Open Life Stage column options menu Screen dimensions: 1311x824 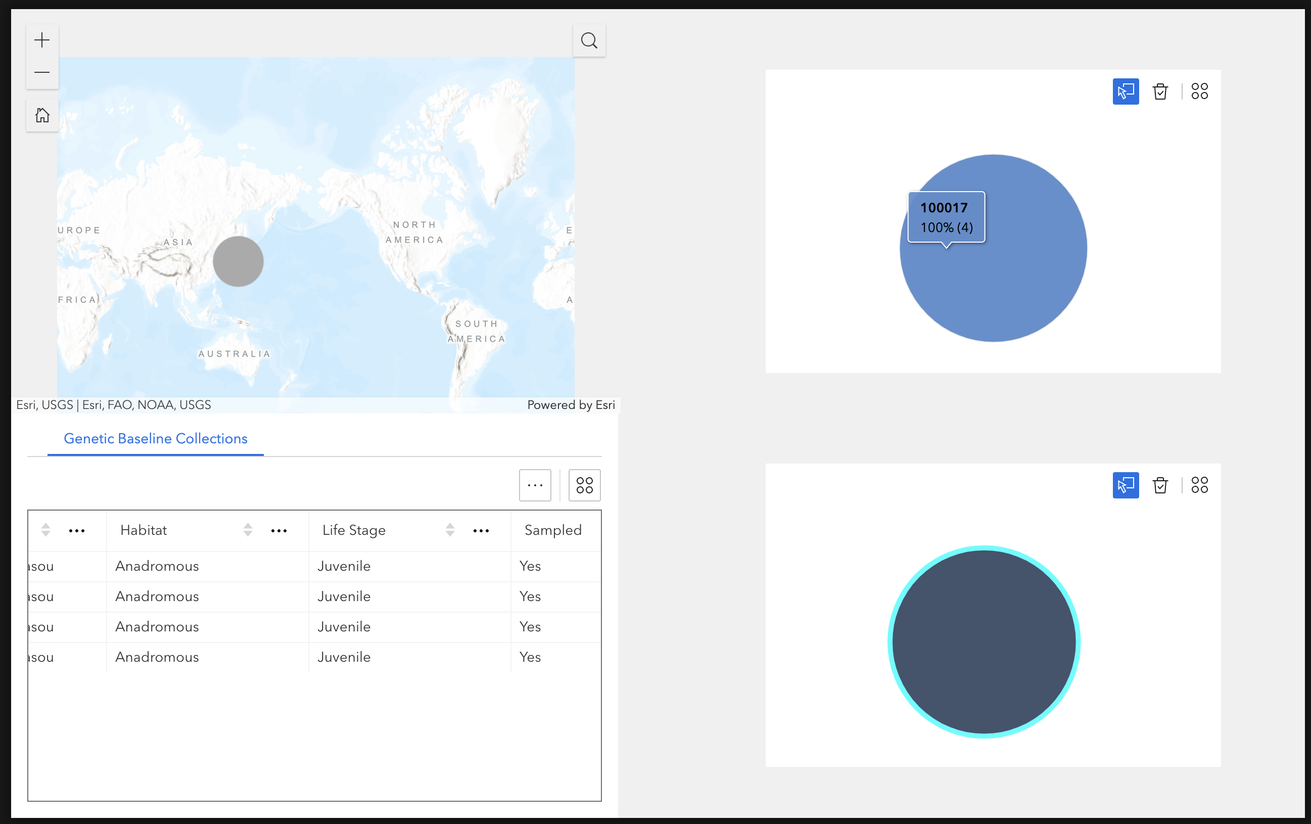coord(481,531)
